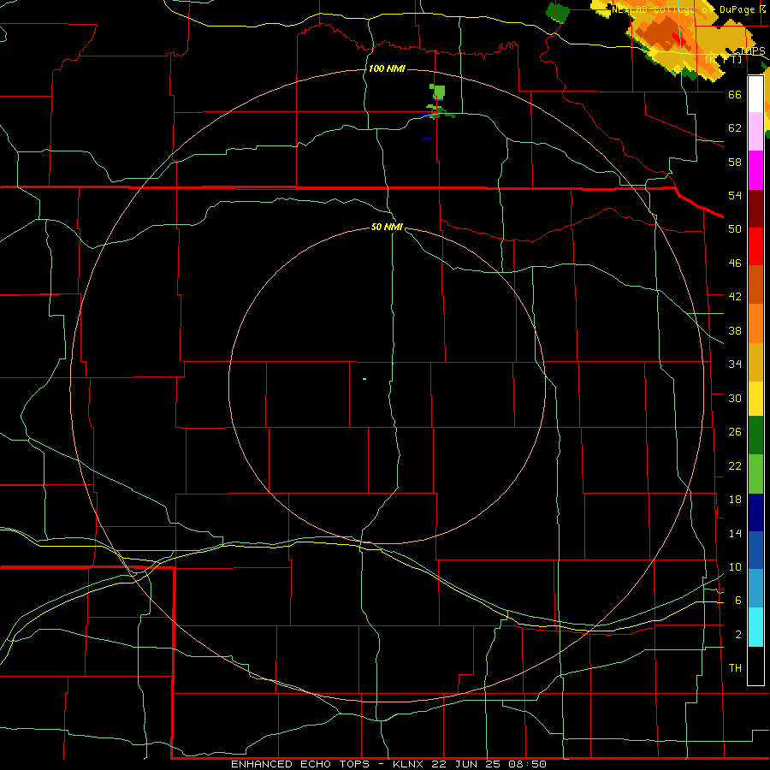Click the '34' legend value
The image size is (770, 770).
735,364
